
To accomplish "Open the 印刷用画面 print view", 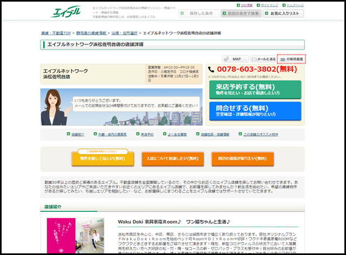I will click(291, 59).
